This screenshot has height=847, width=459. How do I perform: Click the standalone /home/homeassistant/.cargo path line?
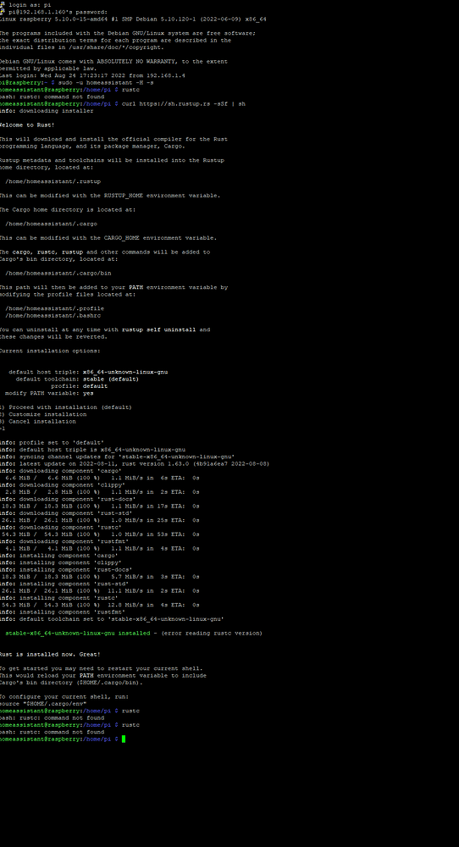(52, 224)
